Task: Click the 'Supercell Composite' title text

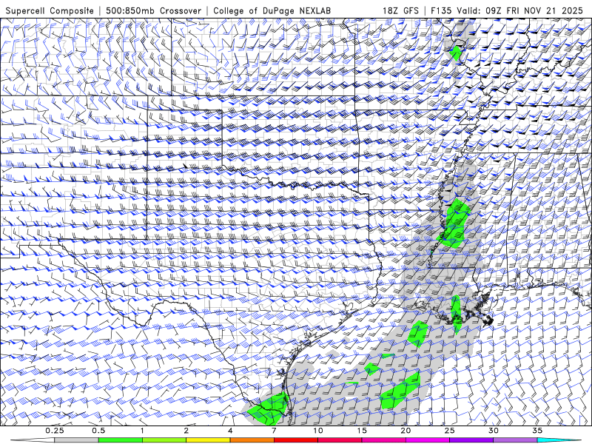Action: (50, 10)
